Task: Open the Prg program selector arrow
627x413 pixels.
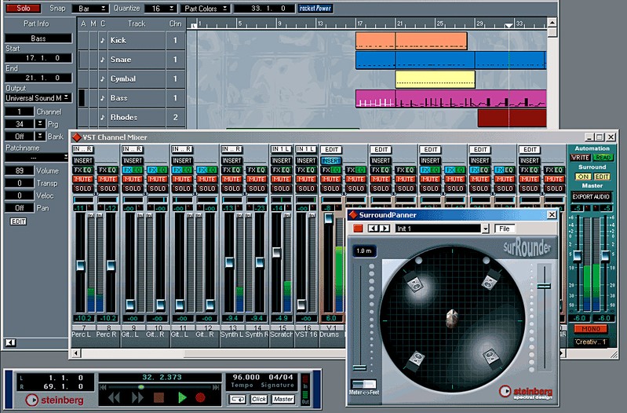Action: point(40,124)
